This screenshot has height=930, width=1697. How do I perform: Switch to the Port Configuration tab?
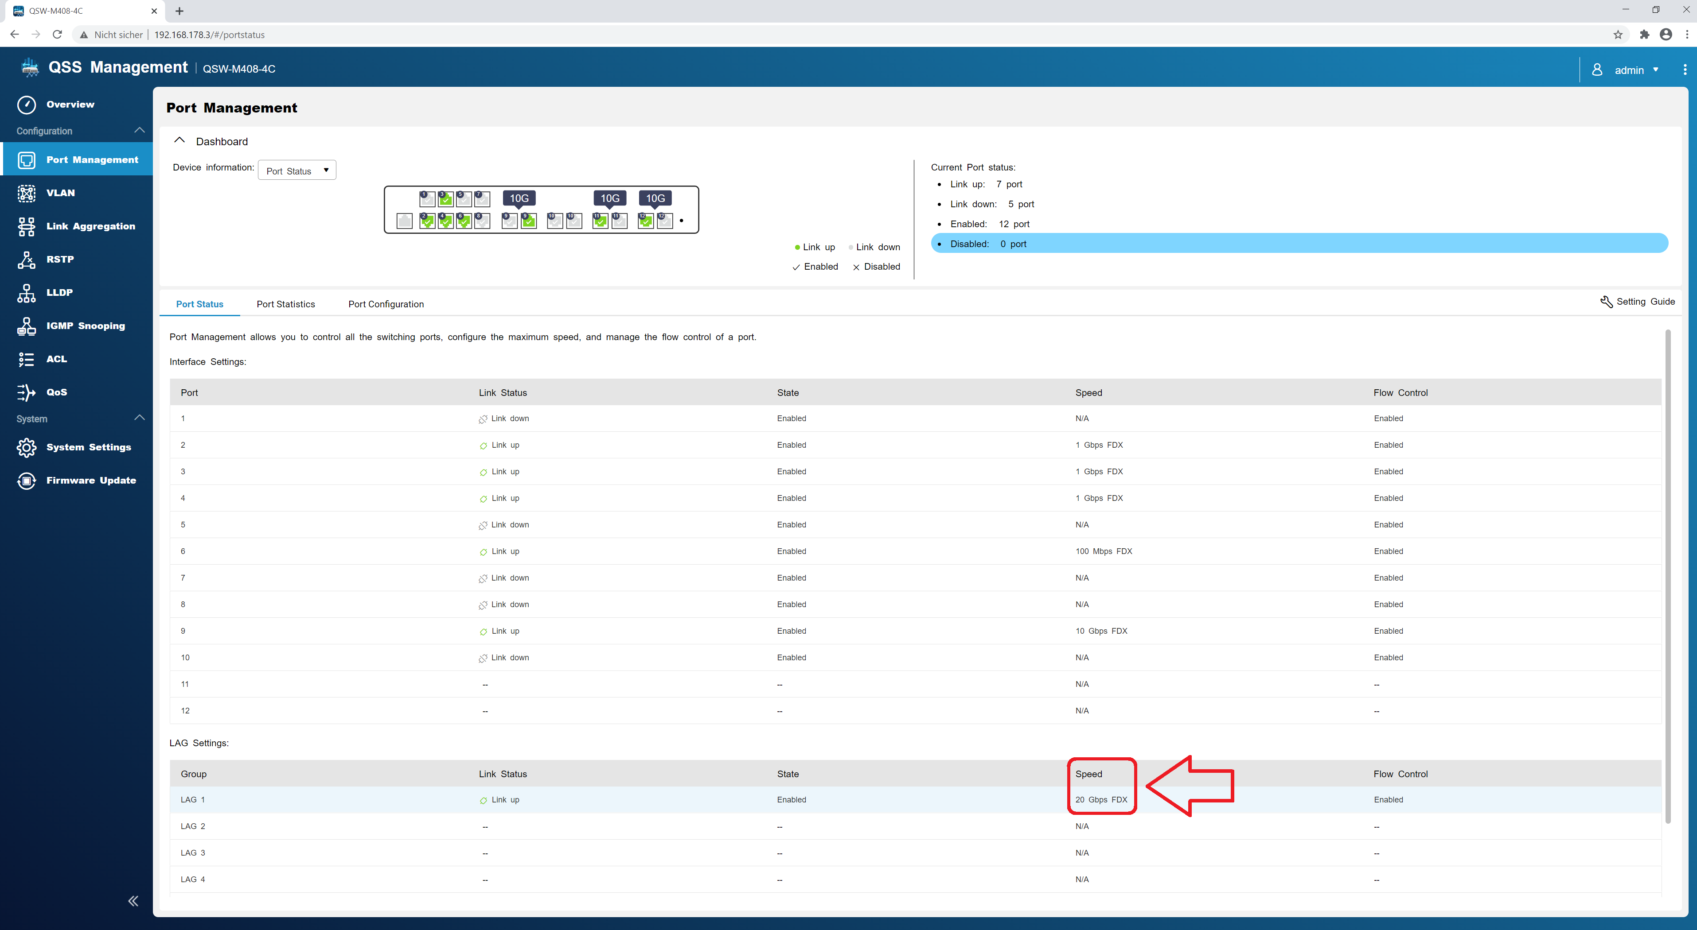click(x=386, y=304)
